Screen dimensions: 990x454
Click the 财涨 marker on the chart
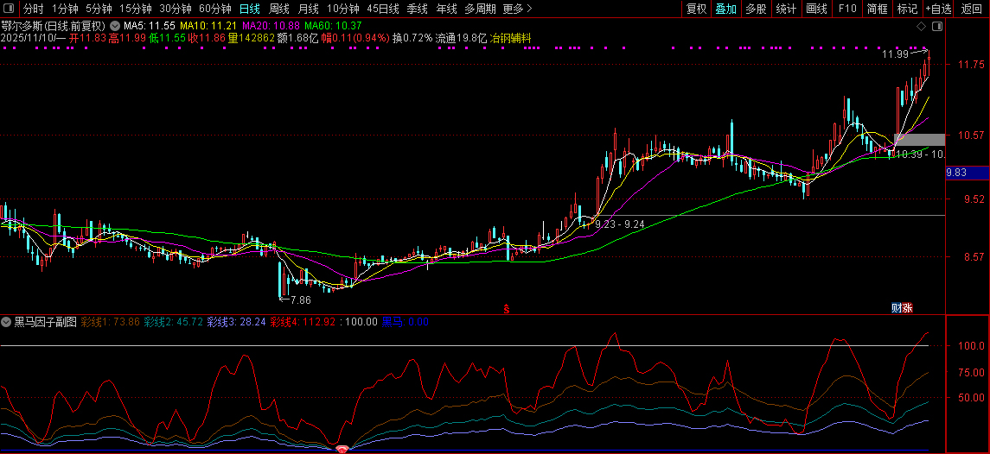[x=902, y=307]
